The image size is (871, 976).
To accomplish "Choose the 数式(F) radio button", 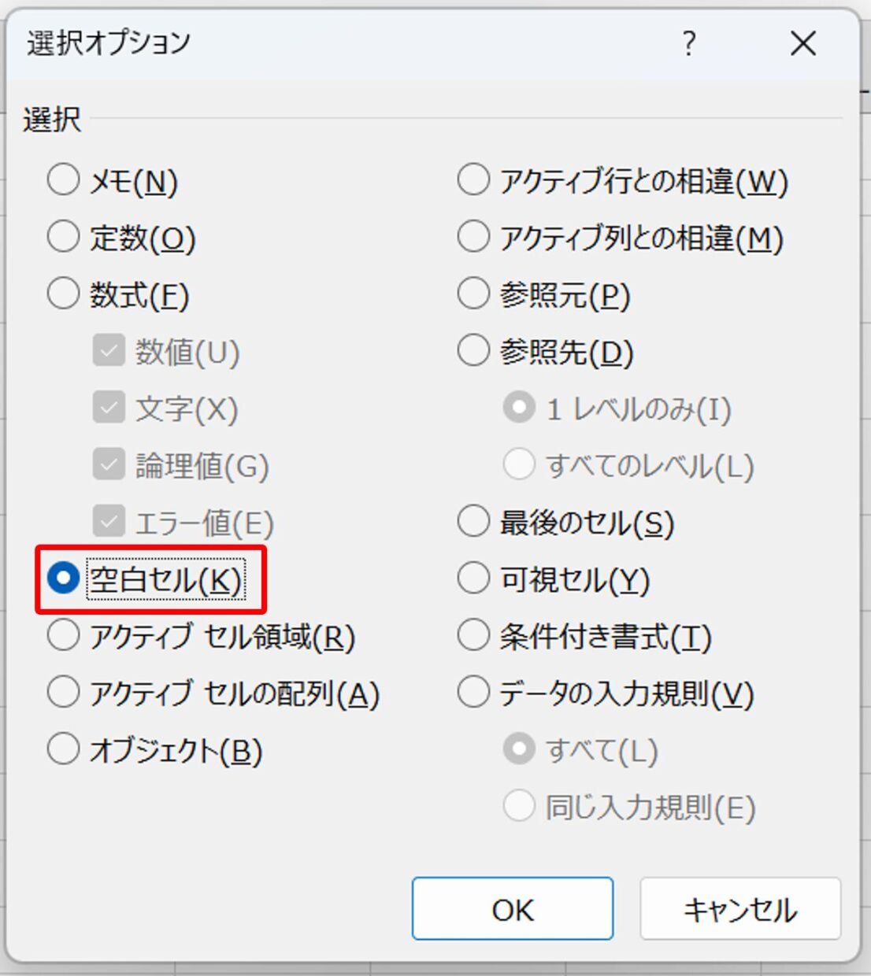I will pos(63,294).
